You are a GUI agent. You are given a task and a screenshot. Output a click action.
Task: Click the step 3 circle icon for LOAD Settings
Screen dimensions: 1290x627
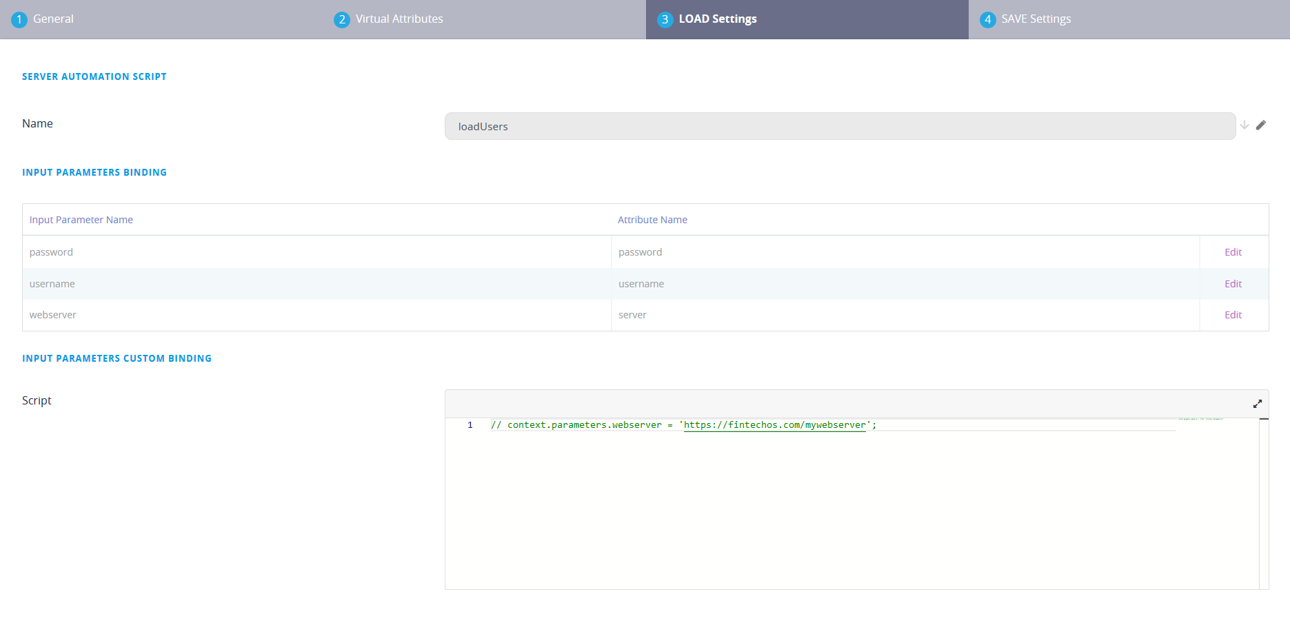pyautogui.click(x=664, y=19)
